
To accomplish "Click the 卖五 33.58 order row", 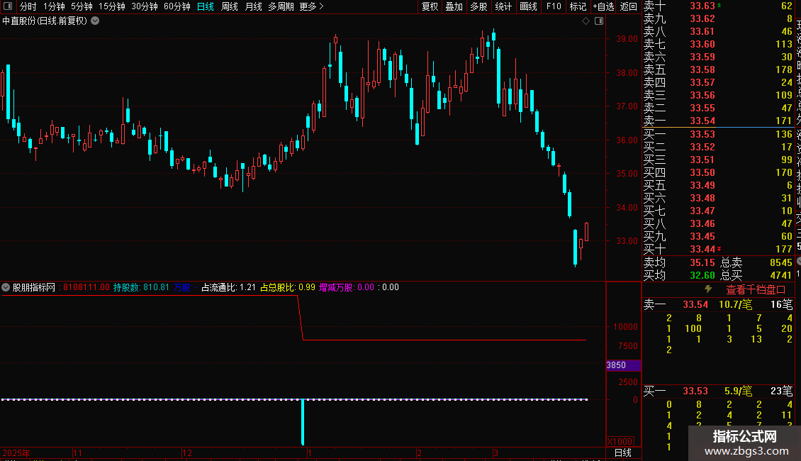I will click(718, 70).
